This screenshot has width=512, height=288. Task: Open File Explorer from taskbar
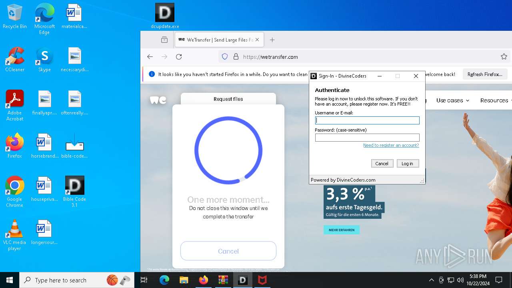pyautogui.click(x=184, y=280)
